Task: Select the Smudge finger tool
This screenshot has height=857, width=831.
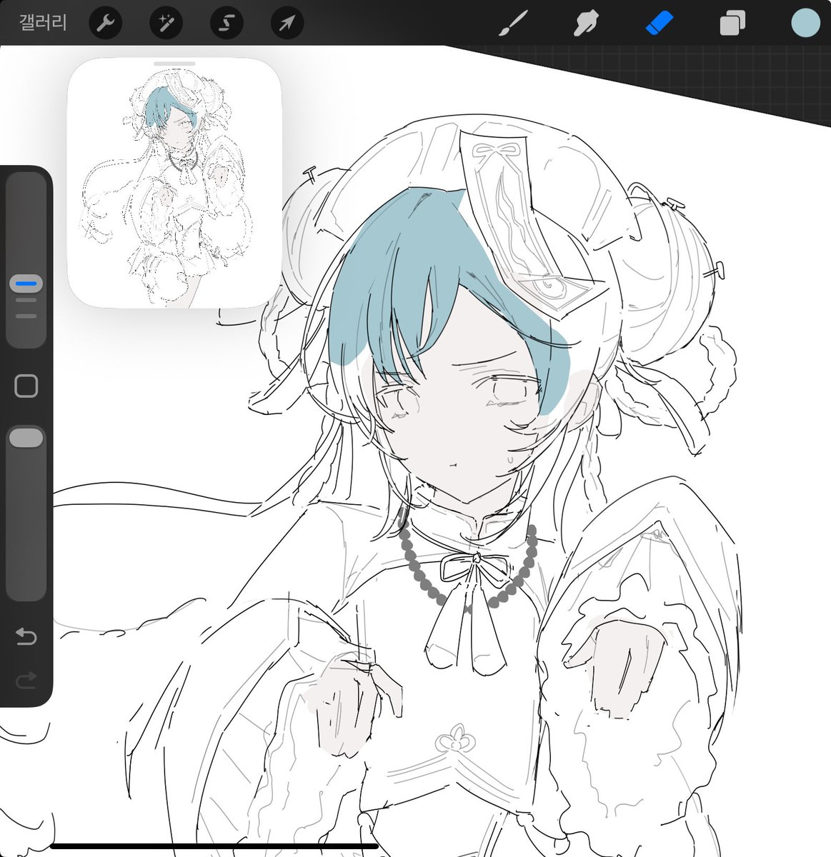Action: coord(586,24)
